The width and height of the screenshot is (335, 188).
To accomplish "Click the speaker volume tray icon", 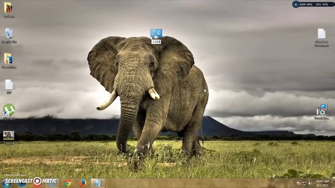I will pyautogui.click(x=310, y=183).
